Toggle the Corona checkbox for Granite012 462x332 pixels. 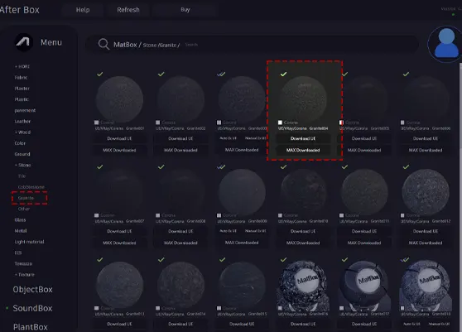[x=402, y=215]
